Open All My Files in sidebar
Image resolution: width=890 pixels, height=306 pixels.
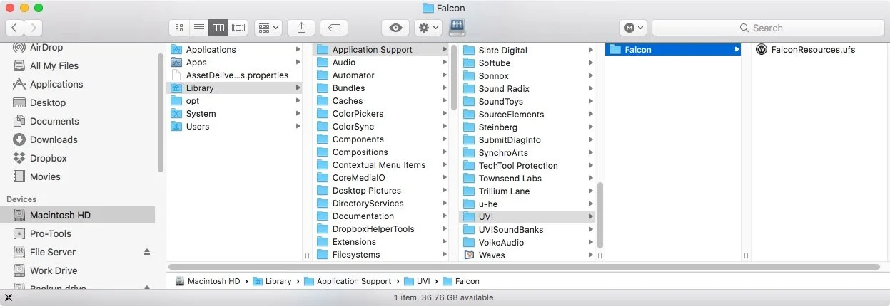pos(54,65)
